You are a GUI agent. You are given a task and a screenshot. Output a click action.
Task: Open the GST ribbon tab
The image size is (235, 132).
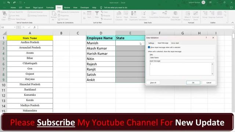click(21, 7)
